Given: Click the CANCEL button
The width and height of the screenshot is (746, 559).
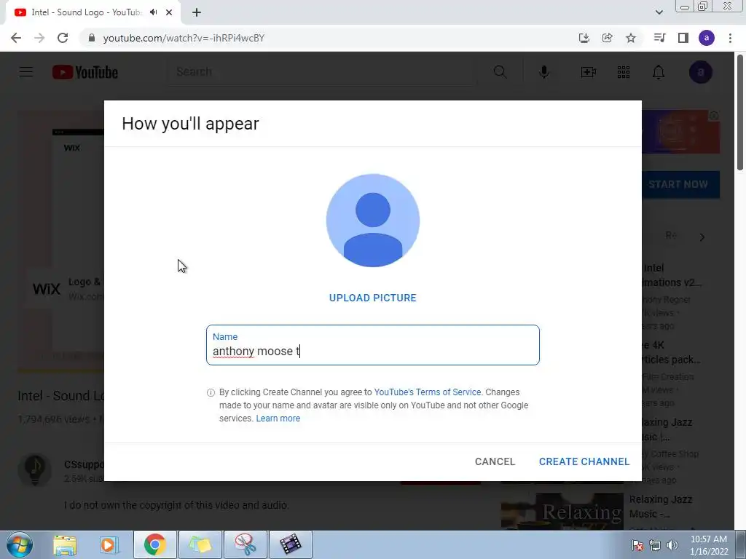Looking at the screenshot, I should (x=495, y=461).
